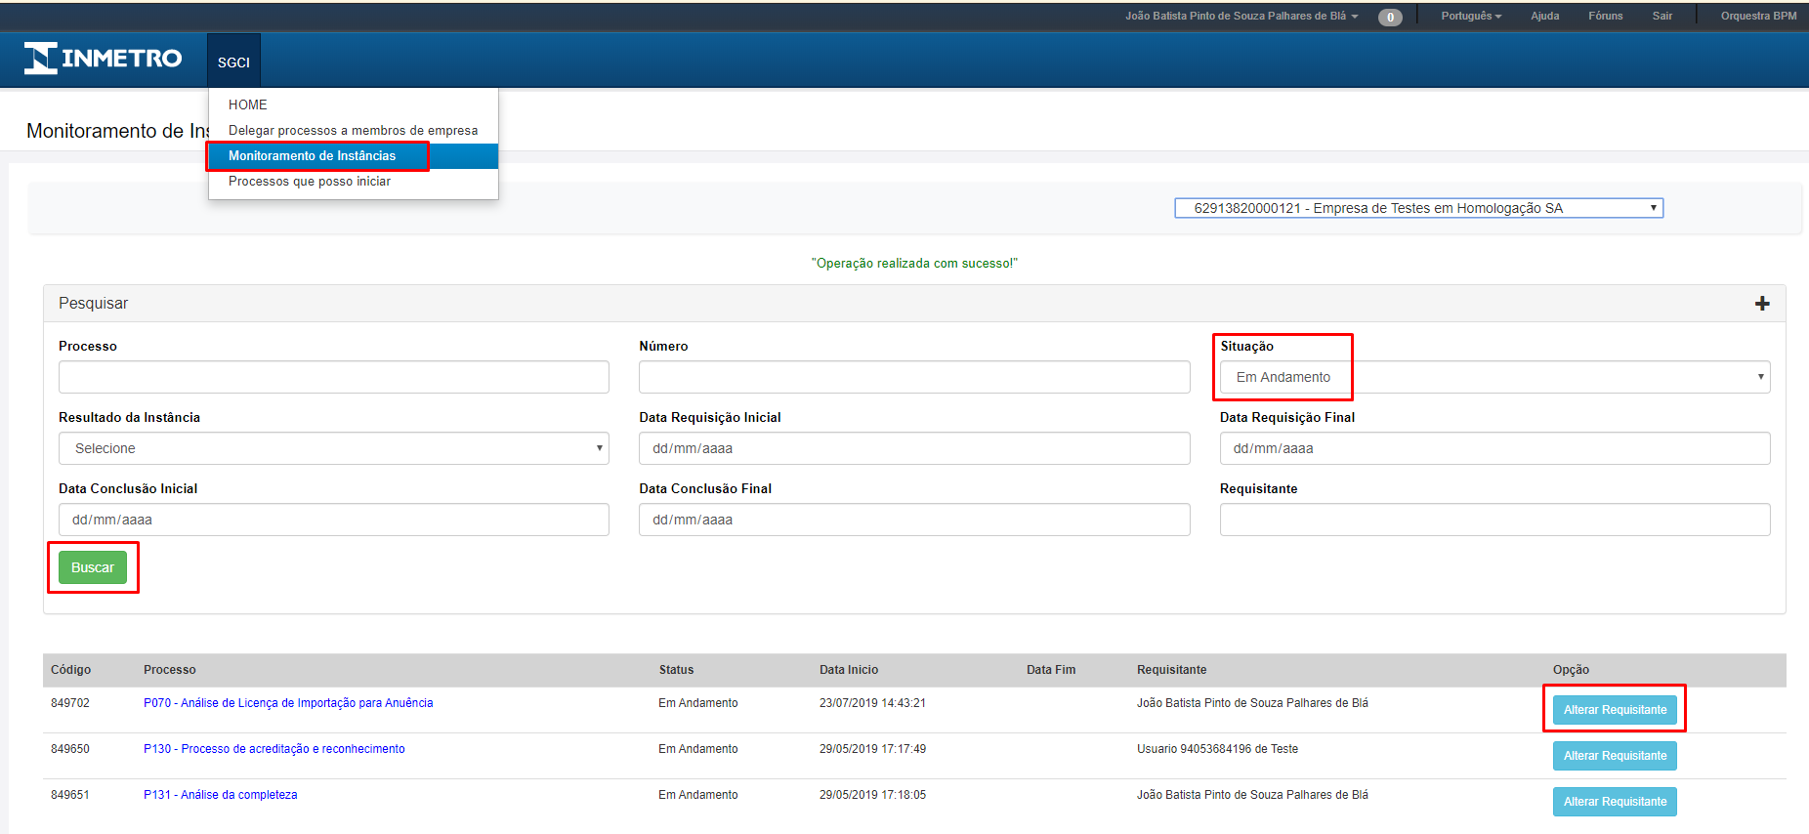Open the user account name dropdown

tap(1241, 17)
